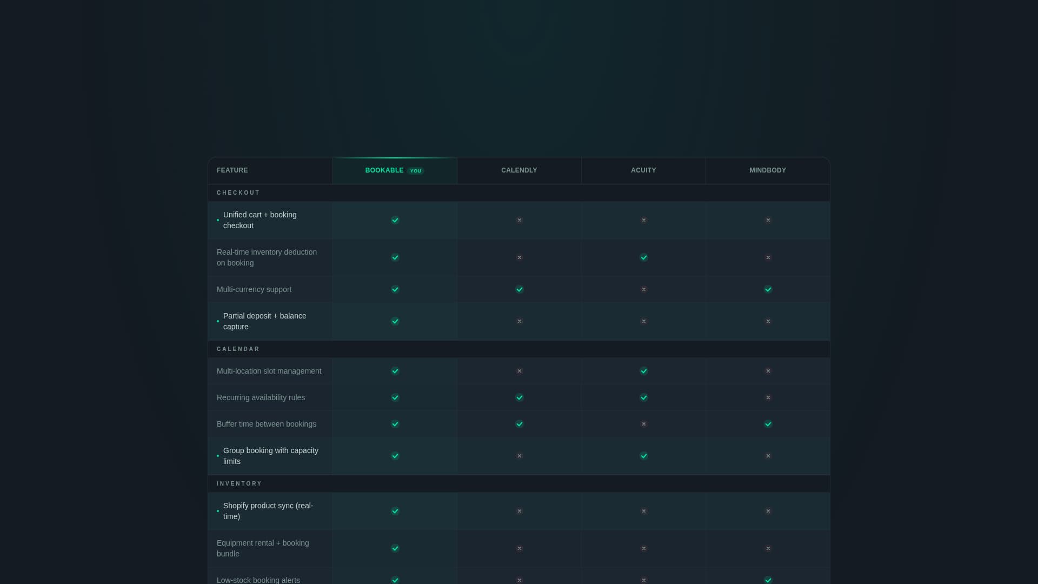Click Bookable checkmark for Real-time inventory deduction
This screenshot has width=1038, height=584.
[395, 257]
